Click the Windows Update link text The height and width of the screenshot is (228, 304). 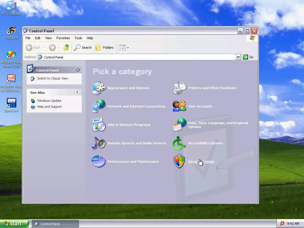click(x=49, y=101)
